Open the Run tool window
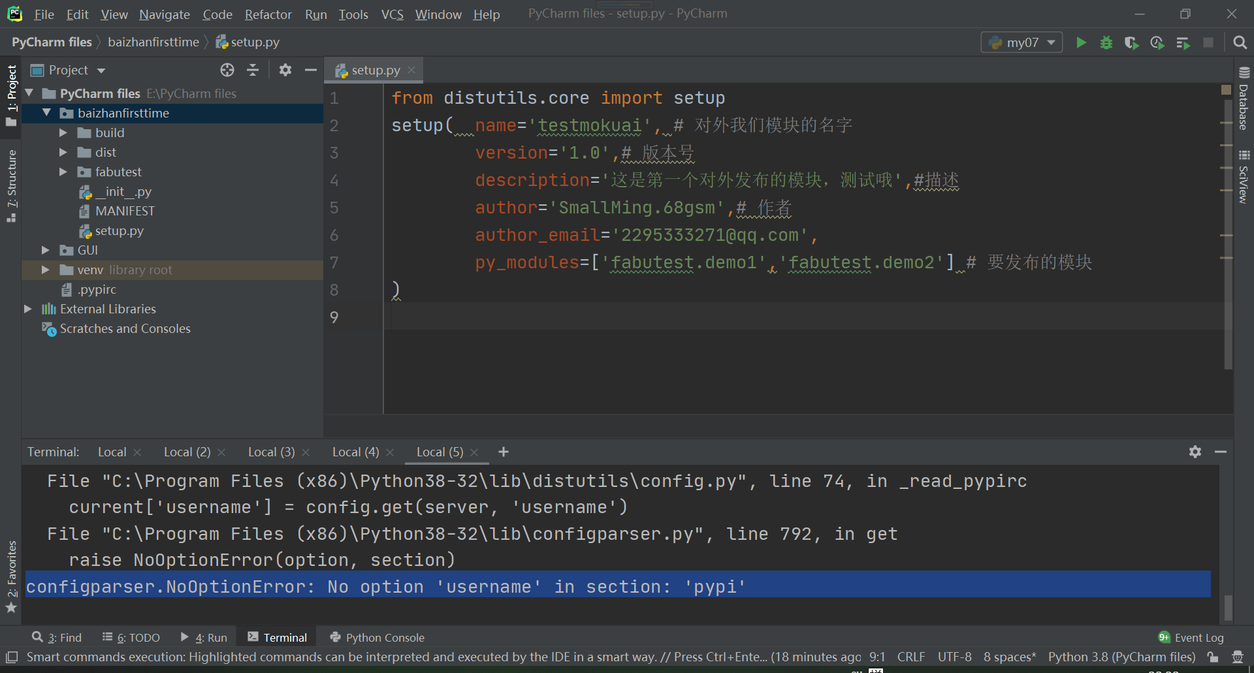Image resolution: width=1254 pixels, height=673 pixels. click(x=204, y=638)
